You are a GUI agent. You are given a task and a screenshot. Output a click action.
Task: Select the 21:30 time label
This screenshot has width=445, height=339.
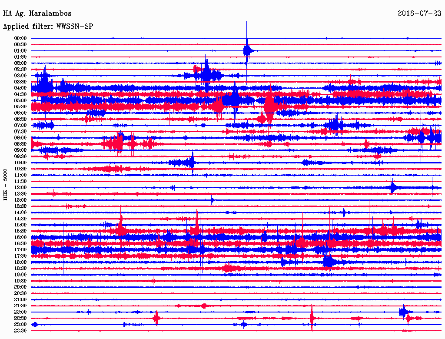pos(20,306)
